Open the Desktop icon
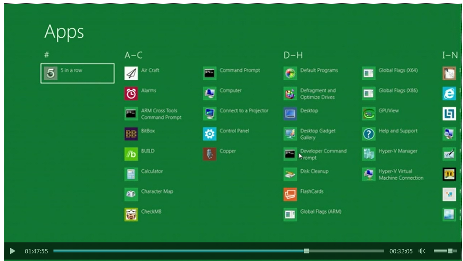This screenshot has width=463, height=261. click(290, 114)
